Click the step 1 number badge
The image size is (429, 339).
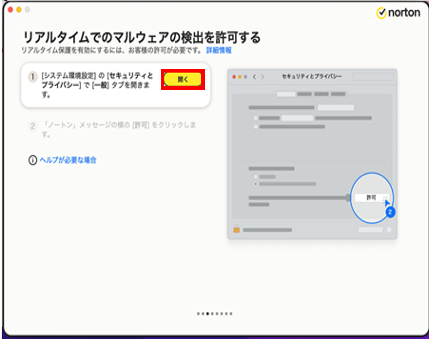(33, 77)
